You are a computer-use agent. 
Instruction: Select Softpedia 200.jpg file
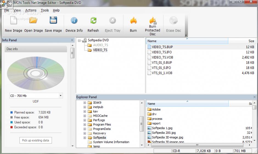[164, 133]
